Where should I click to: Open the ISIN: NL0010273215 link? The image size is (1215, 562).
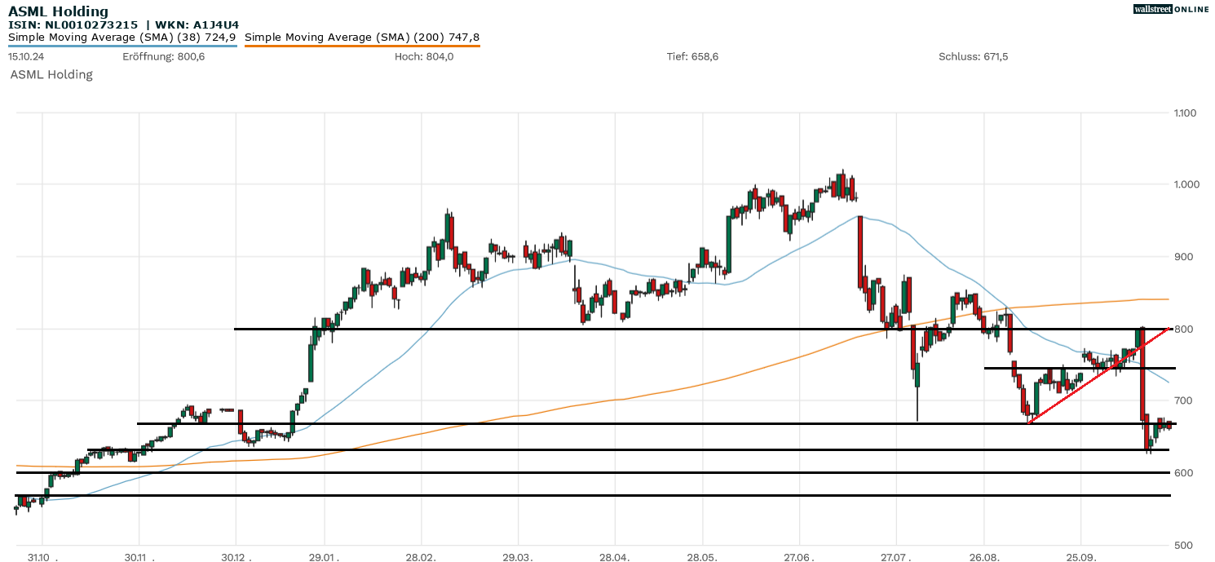(70, 24)
